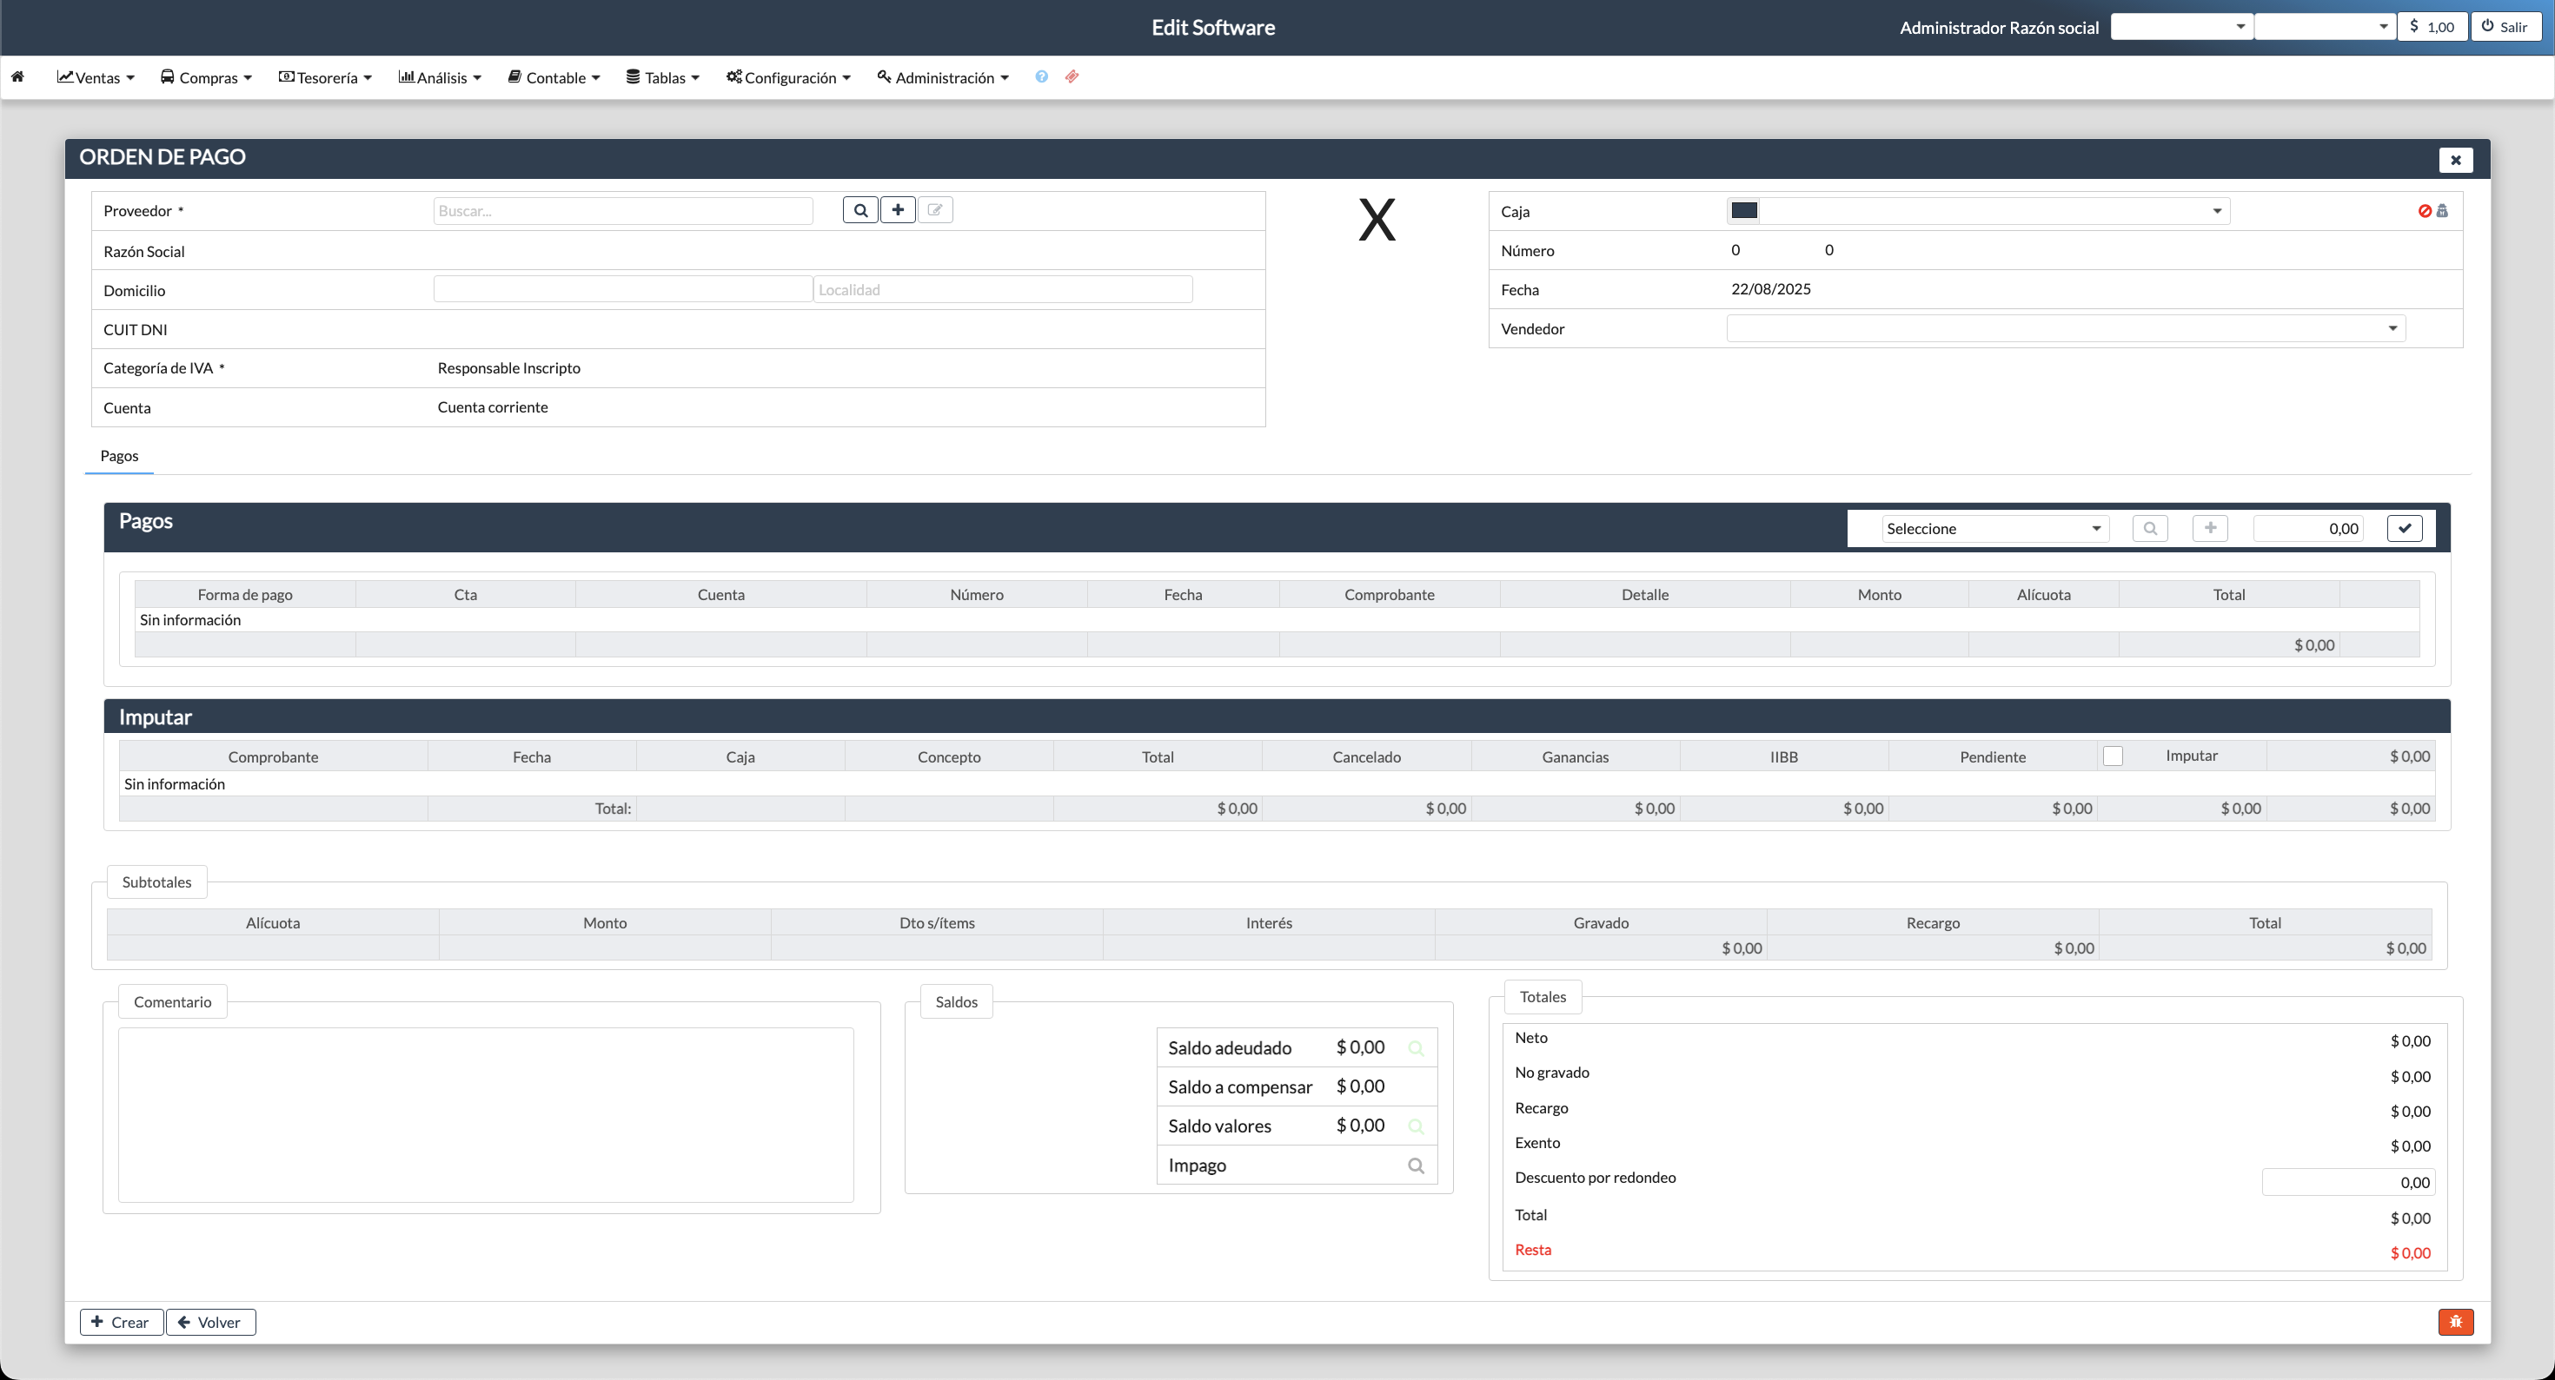2555x1380 pixels.
Task: Click the red prohibition icon next to Caja
Action: (x=2426, y=210)
